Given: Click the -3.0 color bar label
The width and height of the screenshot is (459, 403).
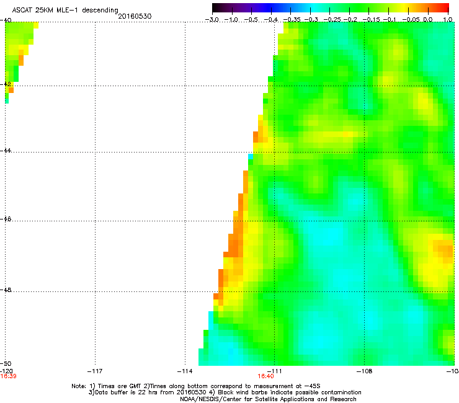Looking at the screenshot, I should [x=212, y=20].
